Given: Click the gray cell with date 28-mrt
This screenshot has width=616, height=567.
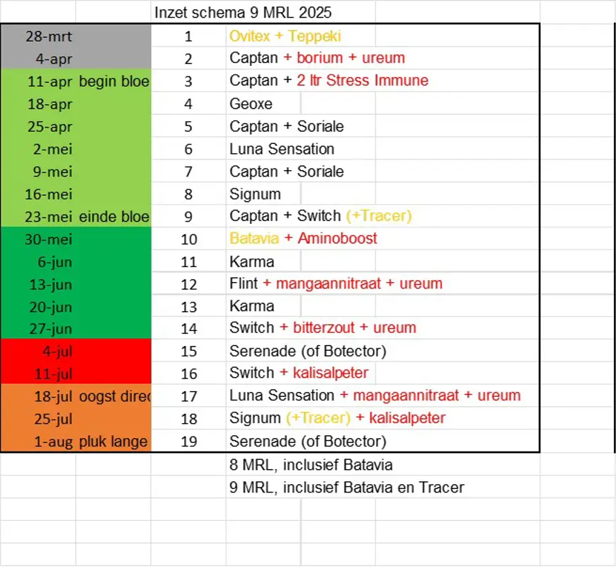Looking at the screenshot, I should (x=49, y=36).
